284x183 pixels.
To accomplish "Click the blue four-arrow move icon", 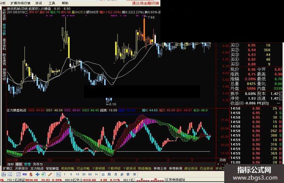I will coord(37,175).
